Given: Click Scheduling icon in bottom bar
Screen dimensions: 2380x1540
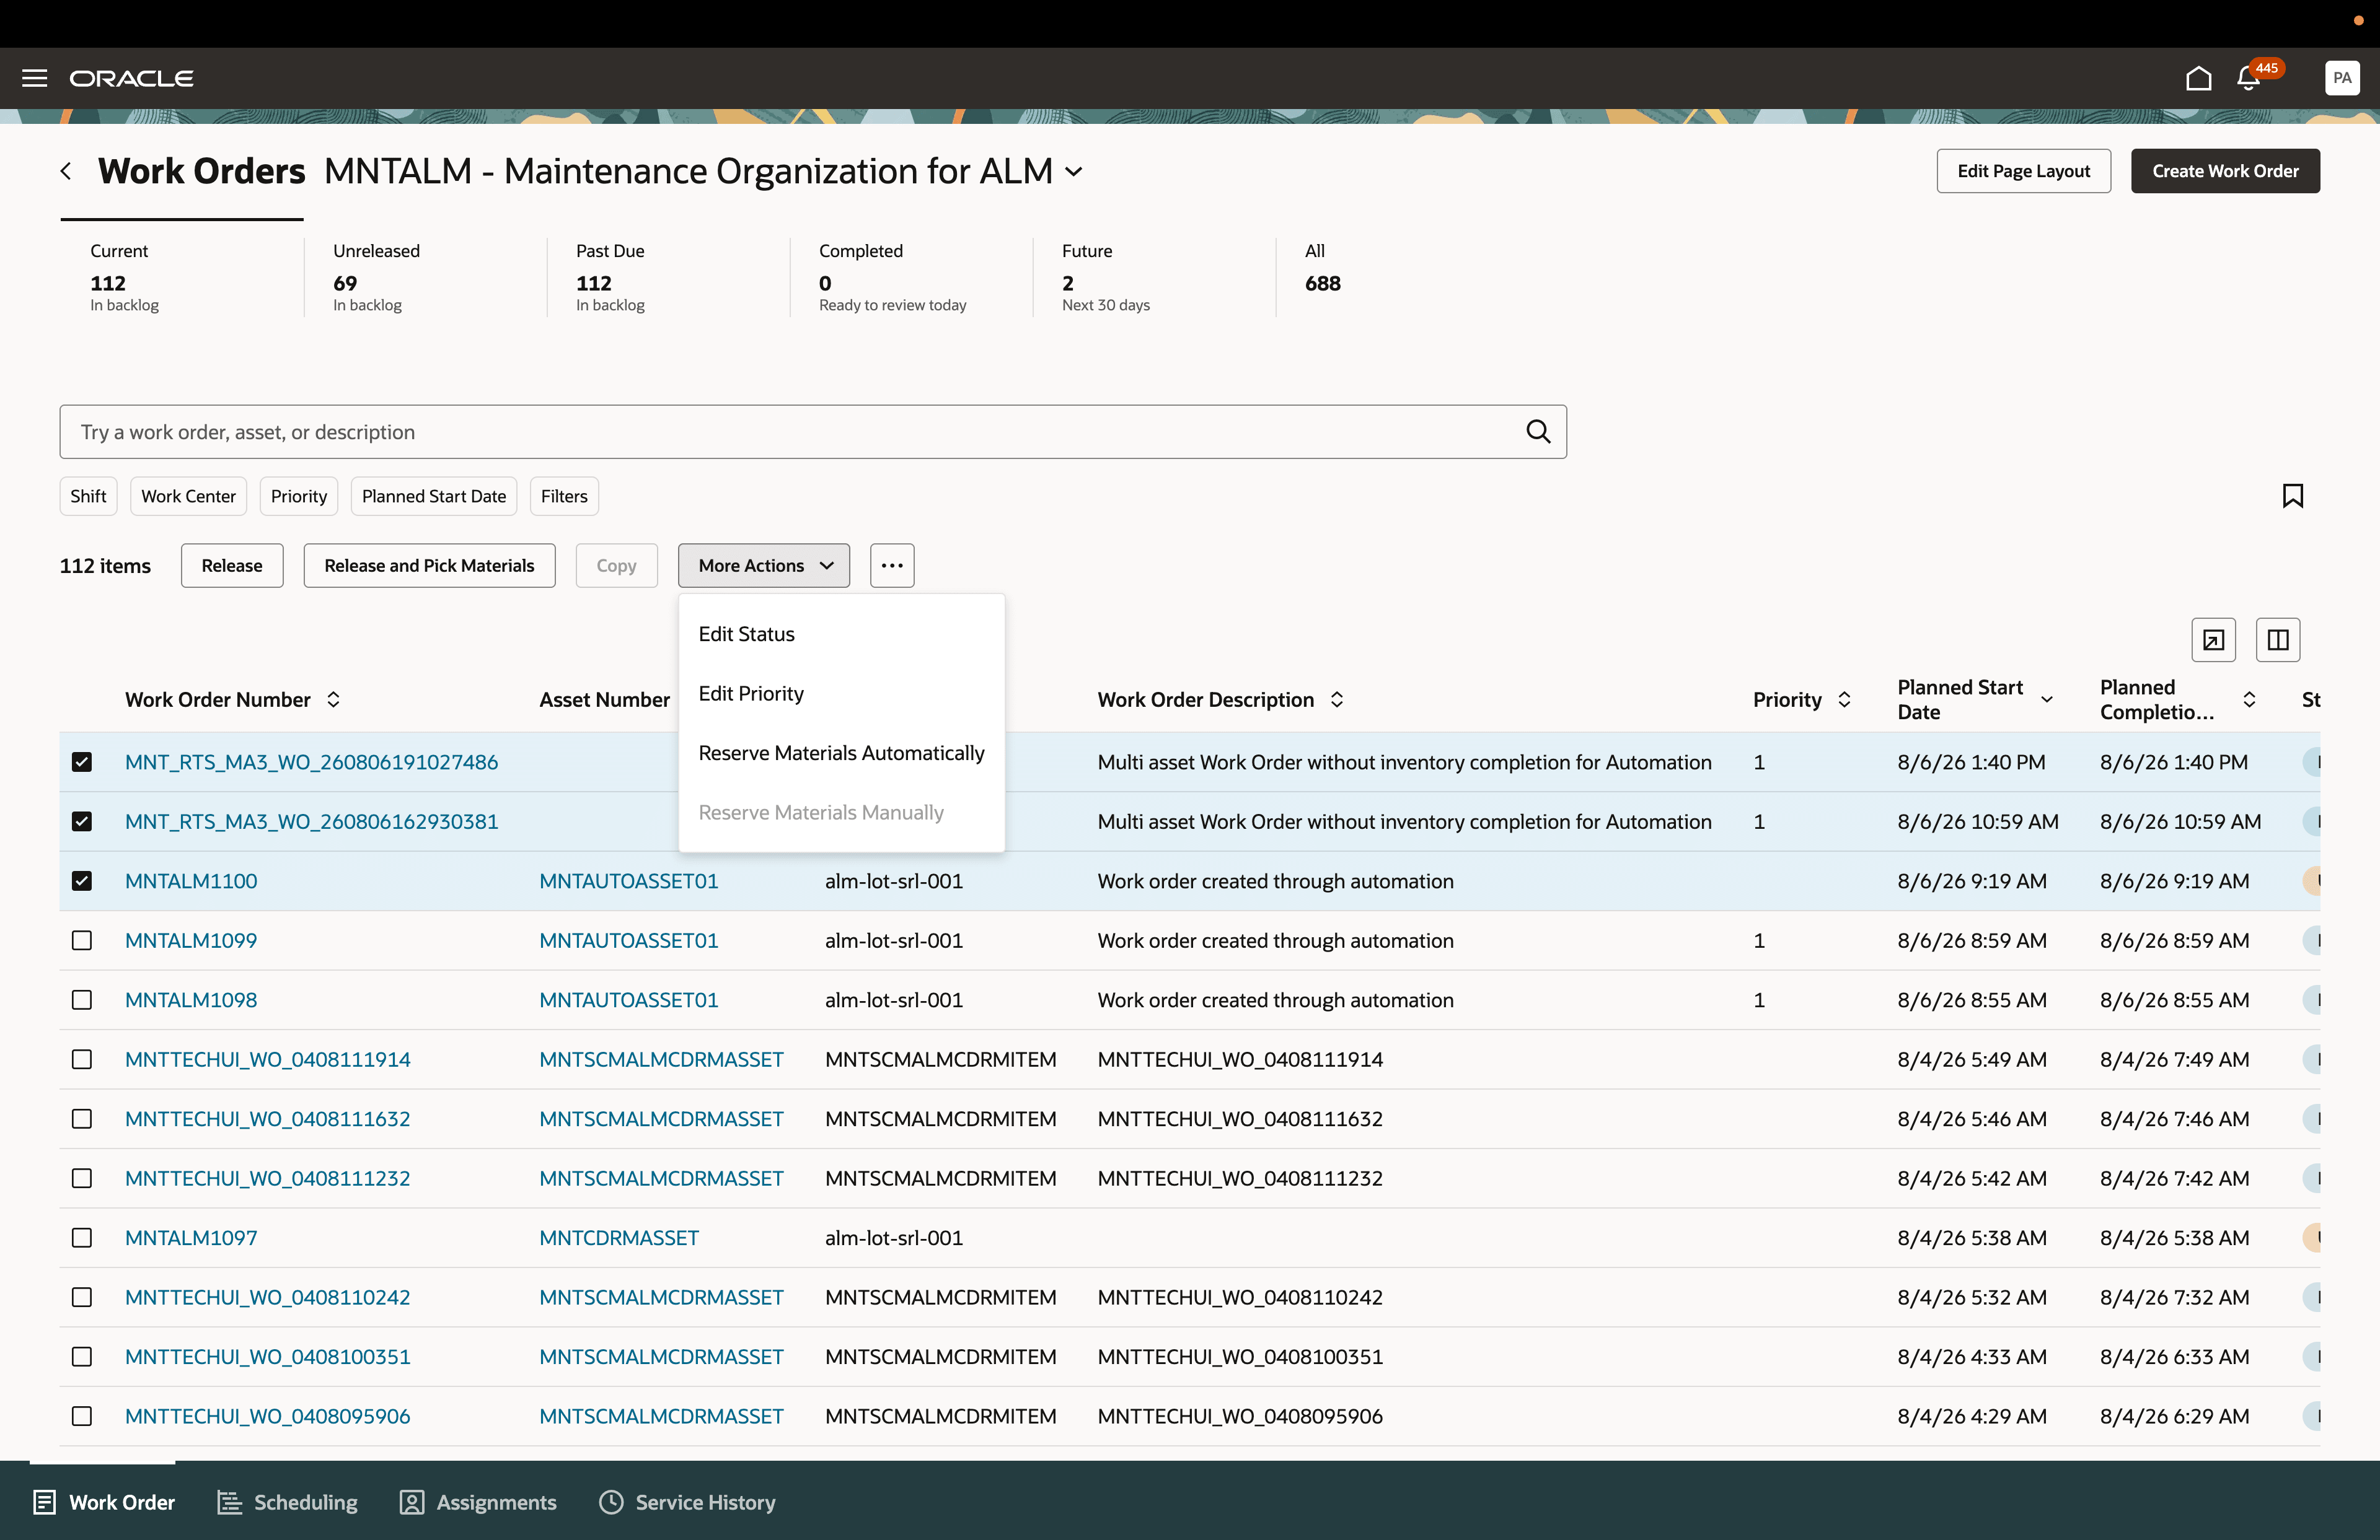Looking at the screenshot, I should pos(230,1502).
